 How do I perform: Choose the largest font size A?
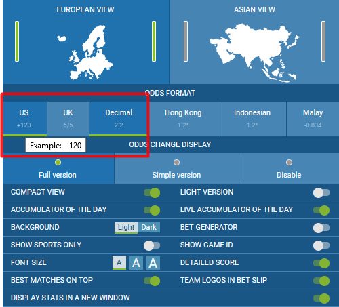153,263
